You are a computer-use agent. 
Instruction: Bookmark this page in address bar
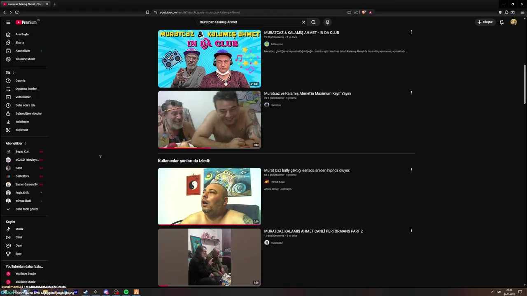pos(147,12)
